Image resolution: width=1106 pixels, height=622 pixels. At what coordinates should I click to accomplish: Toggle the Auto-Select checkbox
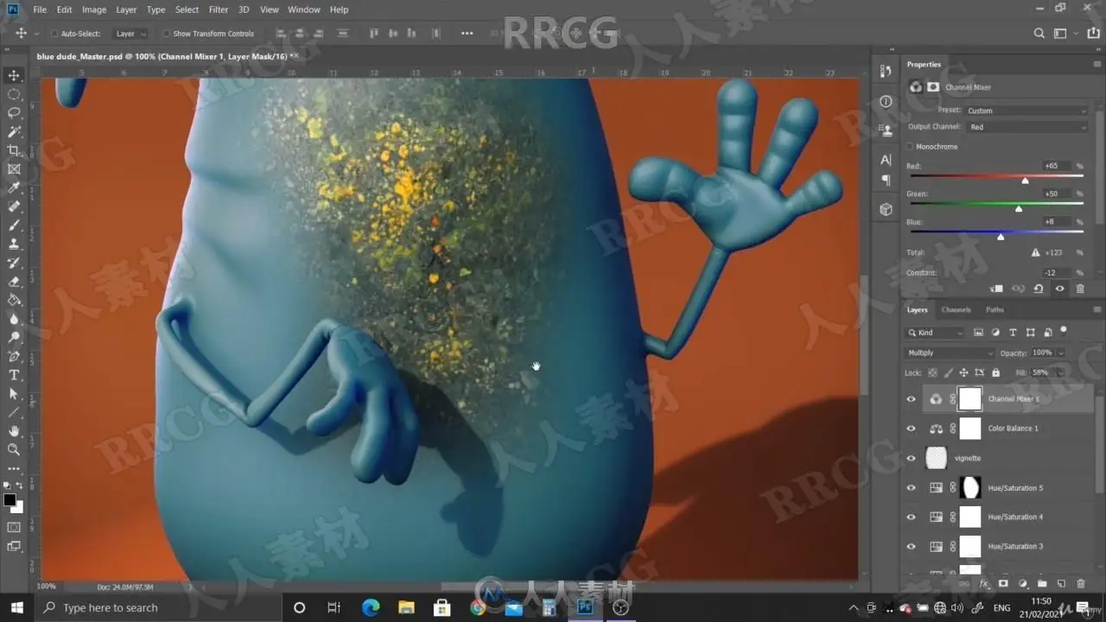[54, 34]
